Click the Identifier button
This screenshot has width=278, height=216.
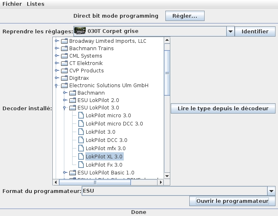[x=255, y=32]
